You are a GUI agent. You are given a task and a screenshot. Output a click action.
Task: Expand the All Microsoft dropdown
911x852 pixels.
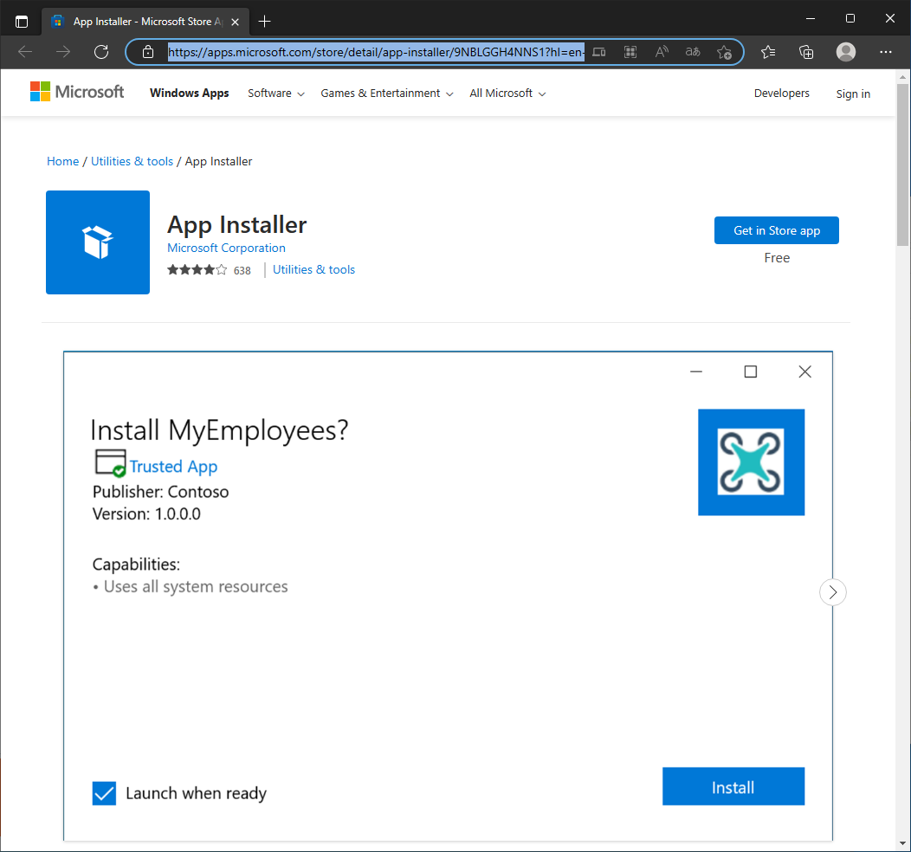tap(507, 94)
